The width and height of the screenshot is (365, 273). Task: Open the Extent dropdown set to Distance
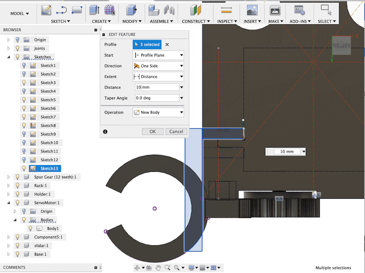pos(158,77)
